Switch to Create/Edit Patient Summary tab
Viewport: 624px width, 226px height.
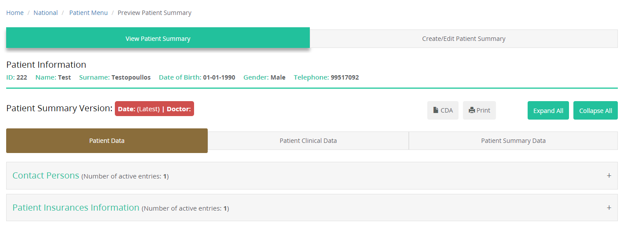click(464, 39)
